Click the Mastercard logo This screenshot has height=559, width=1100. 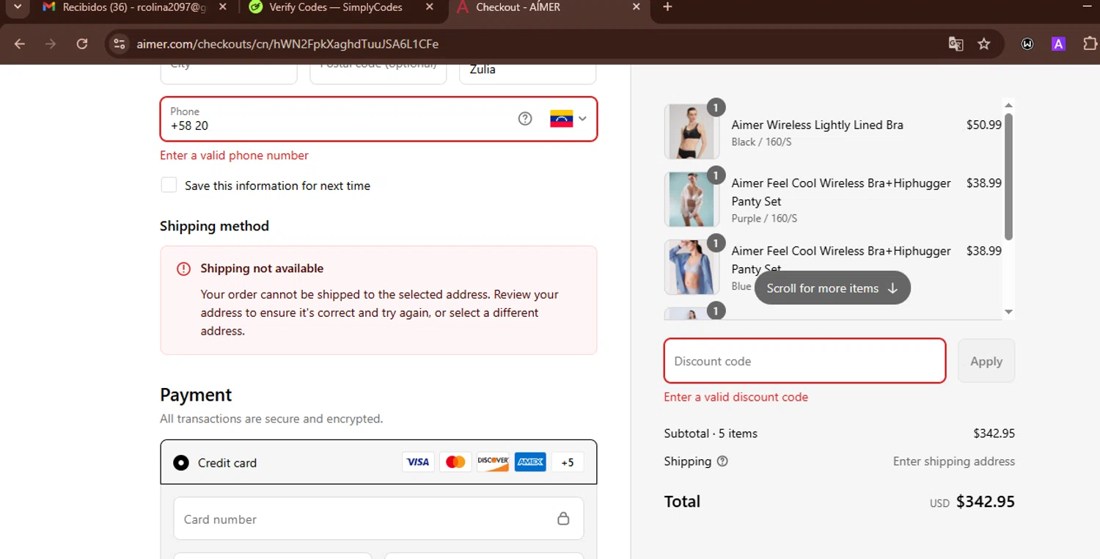(x=455, y=461)
